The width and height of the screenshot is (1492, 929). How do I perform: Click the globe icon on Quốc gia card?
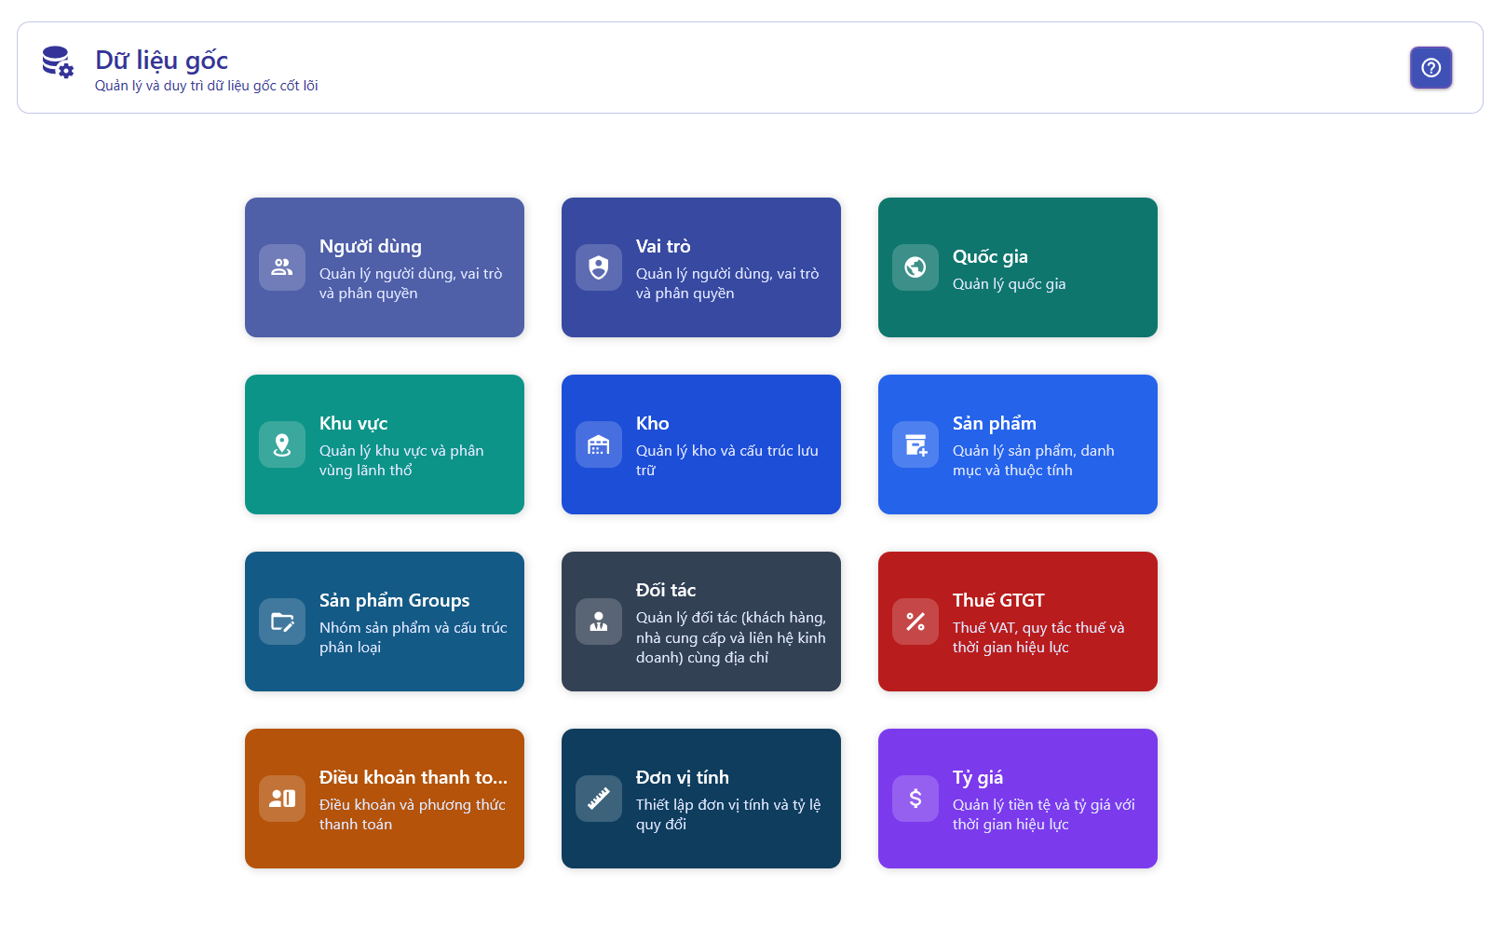(916, 267)
